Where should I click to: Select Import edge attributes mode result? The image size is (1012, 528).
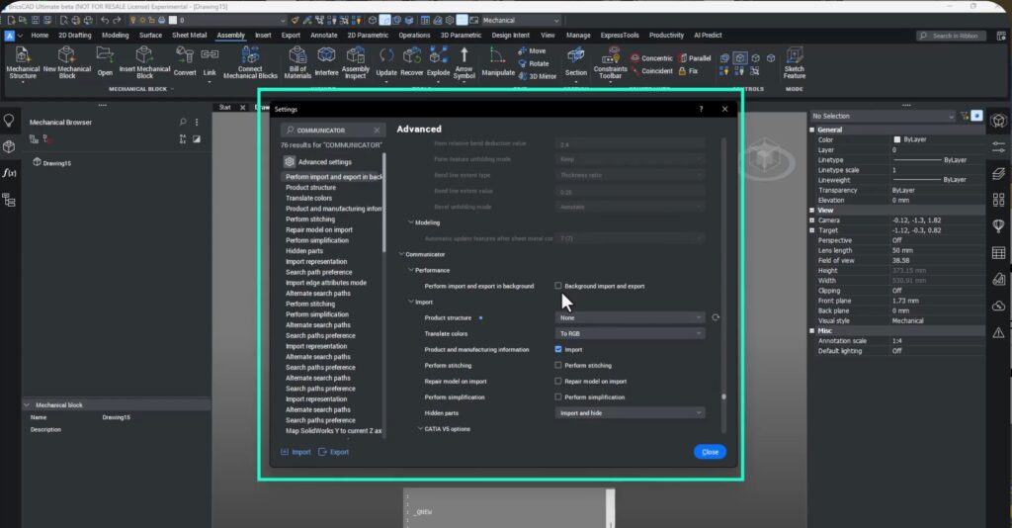pos(326,283)
